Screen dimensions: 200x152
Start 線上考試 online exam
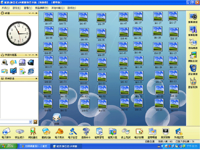(126, 133)
